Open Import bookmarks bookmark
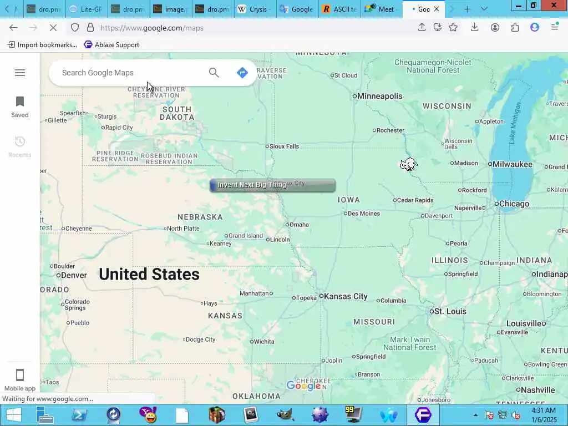This screenshot has height=426, width=568. pyautogui.click(x=42, y=44)
